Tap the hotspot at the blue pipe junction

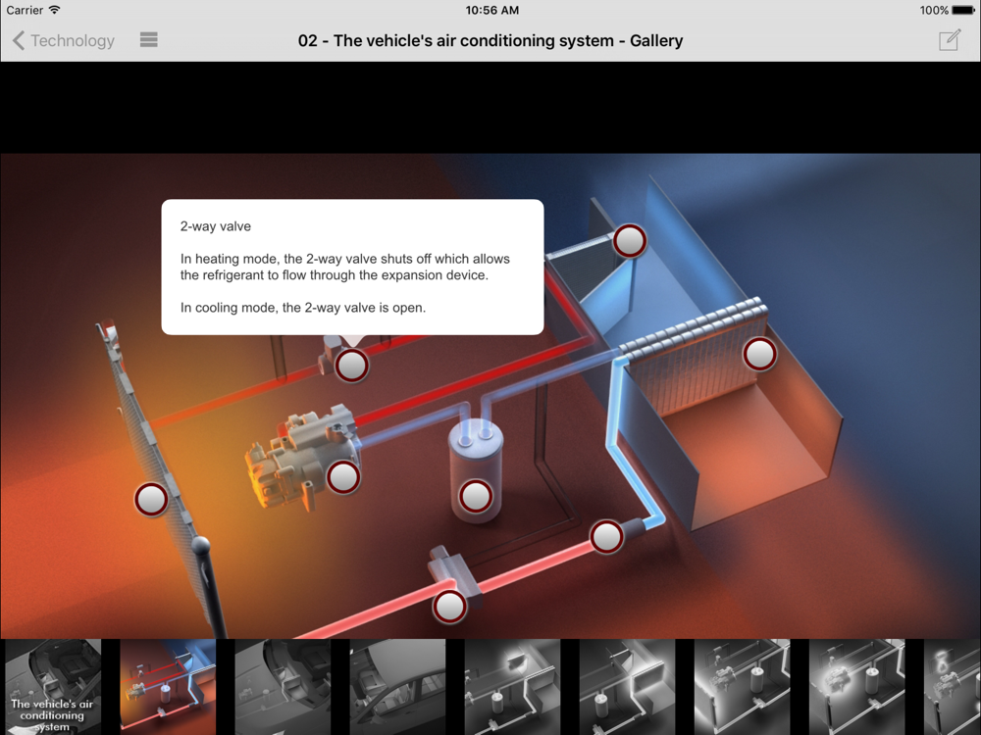606,537
